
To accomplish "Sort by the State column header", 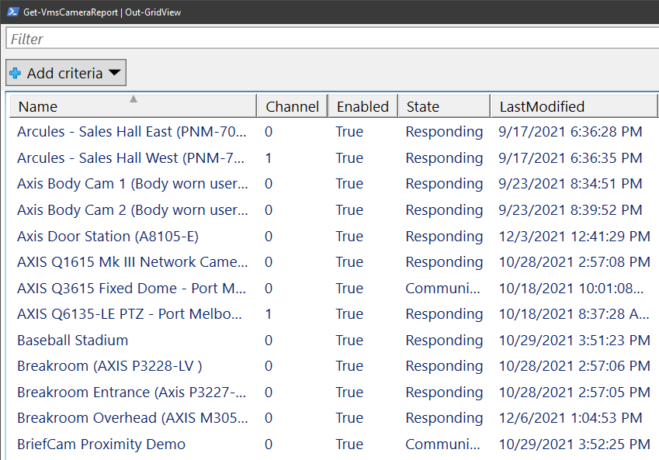I will coord(444,106).
